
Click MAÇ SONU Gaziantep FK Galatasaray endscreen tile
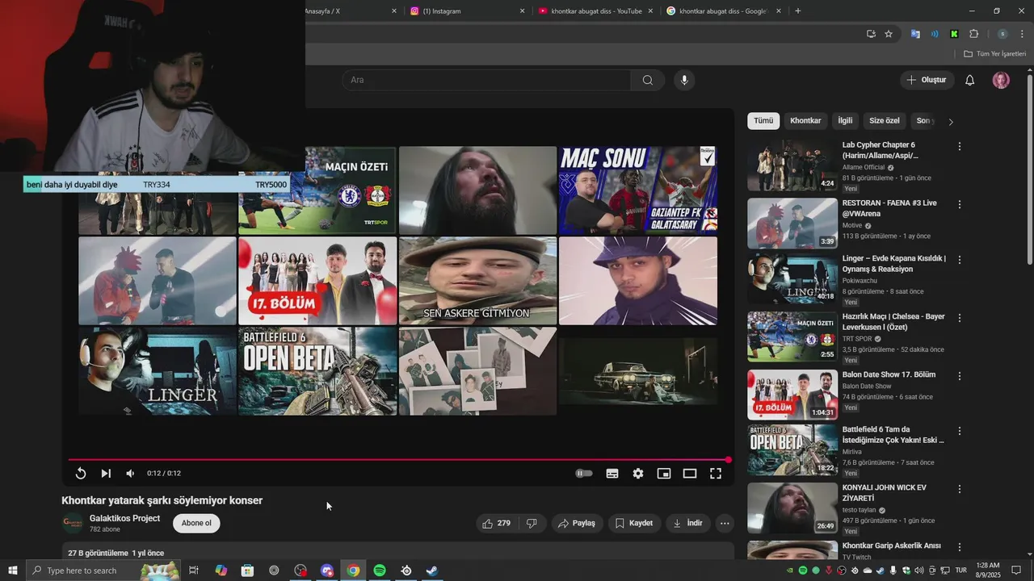click(x=638, y=190)
